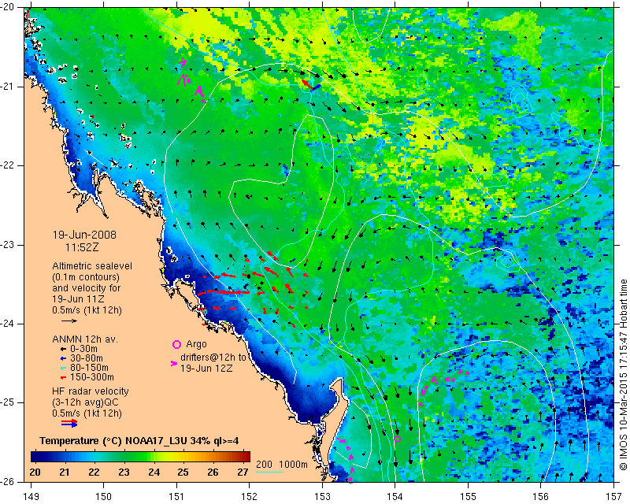Click the cyan 80-150m arrow symbol
Screen dimensions: 630x504
click(63, 368)
